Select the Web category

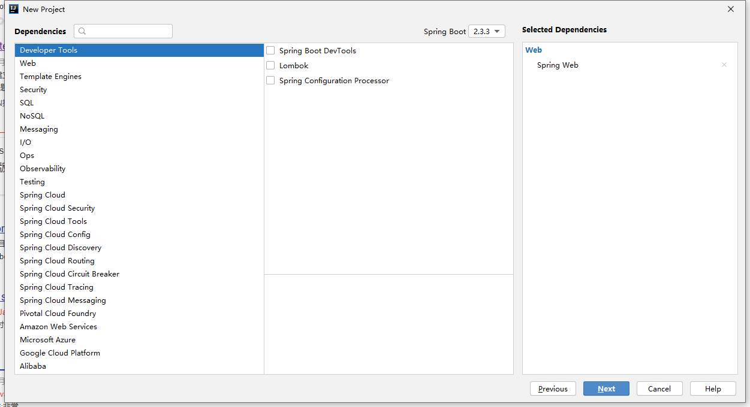pos(28,63)
